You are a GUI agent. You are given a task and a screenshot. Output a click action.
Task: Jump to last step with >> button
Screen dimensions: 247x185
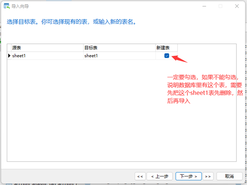(x=208, y=176)
